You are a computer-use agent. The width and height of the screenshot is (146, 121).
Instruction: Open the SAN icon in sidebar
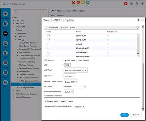coord(5,43)
